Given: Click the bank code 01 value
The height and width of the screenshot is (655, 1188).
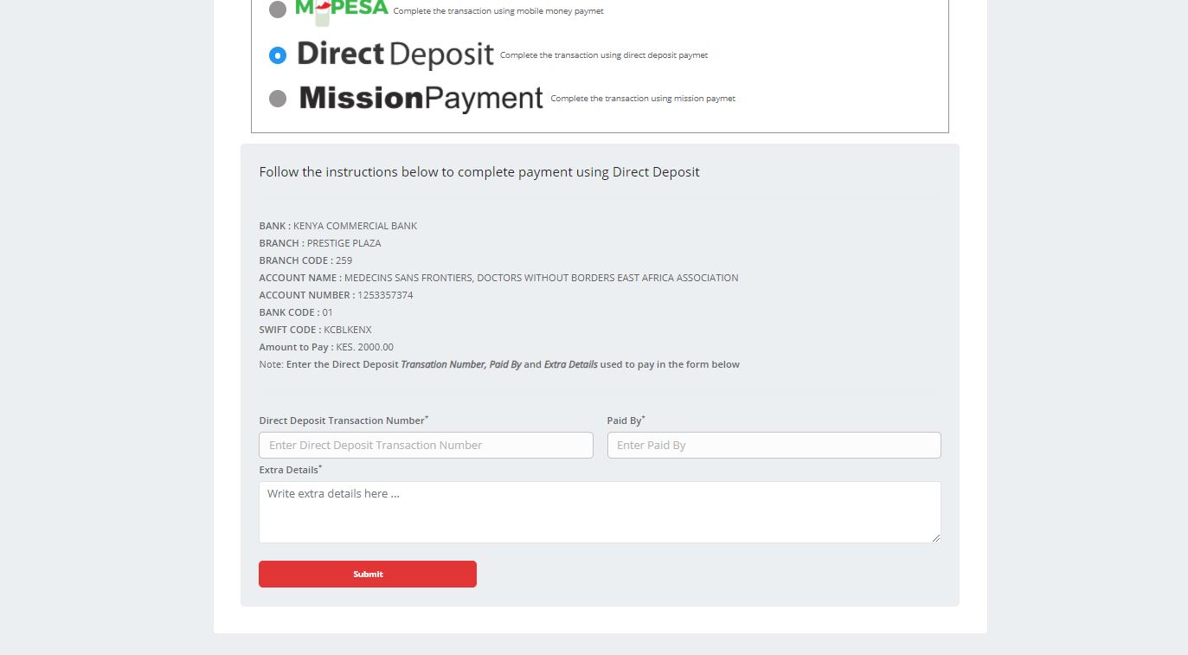Looking at the screenshot, I should click(x=327, y=312).
